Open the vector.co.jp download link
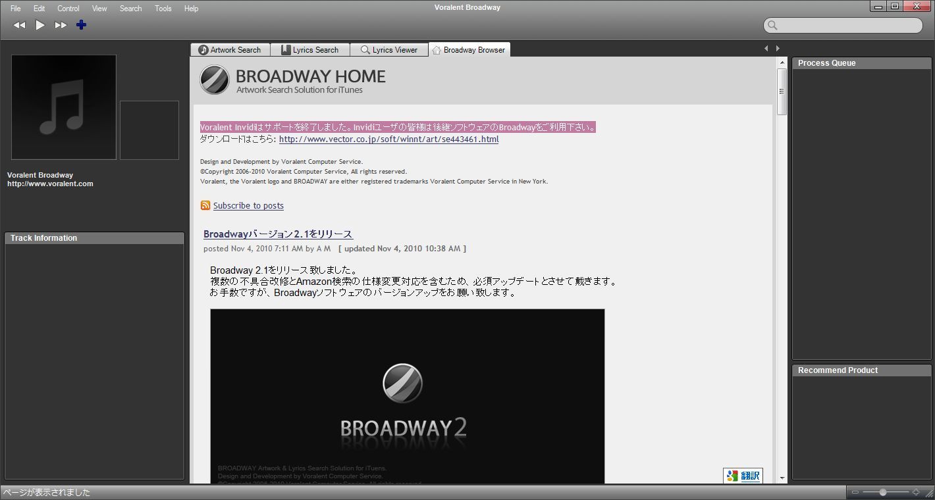This screenshot has width=935, height=500. pyautogui.click(x=388, y=139)
